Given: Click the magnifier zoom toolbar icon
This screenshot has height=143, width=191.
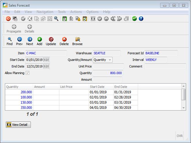Looking at the screenshot, I should (56, 19).
